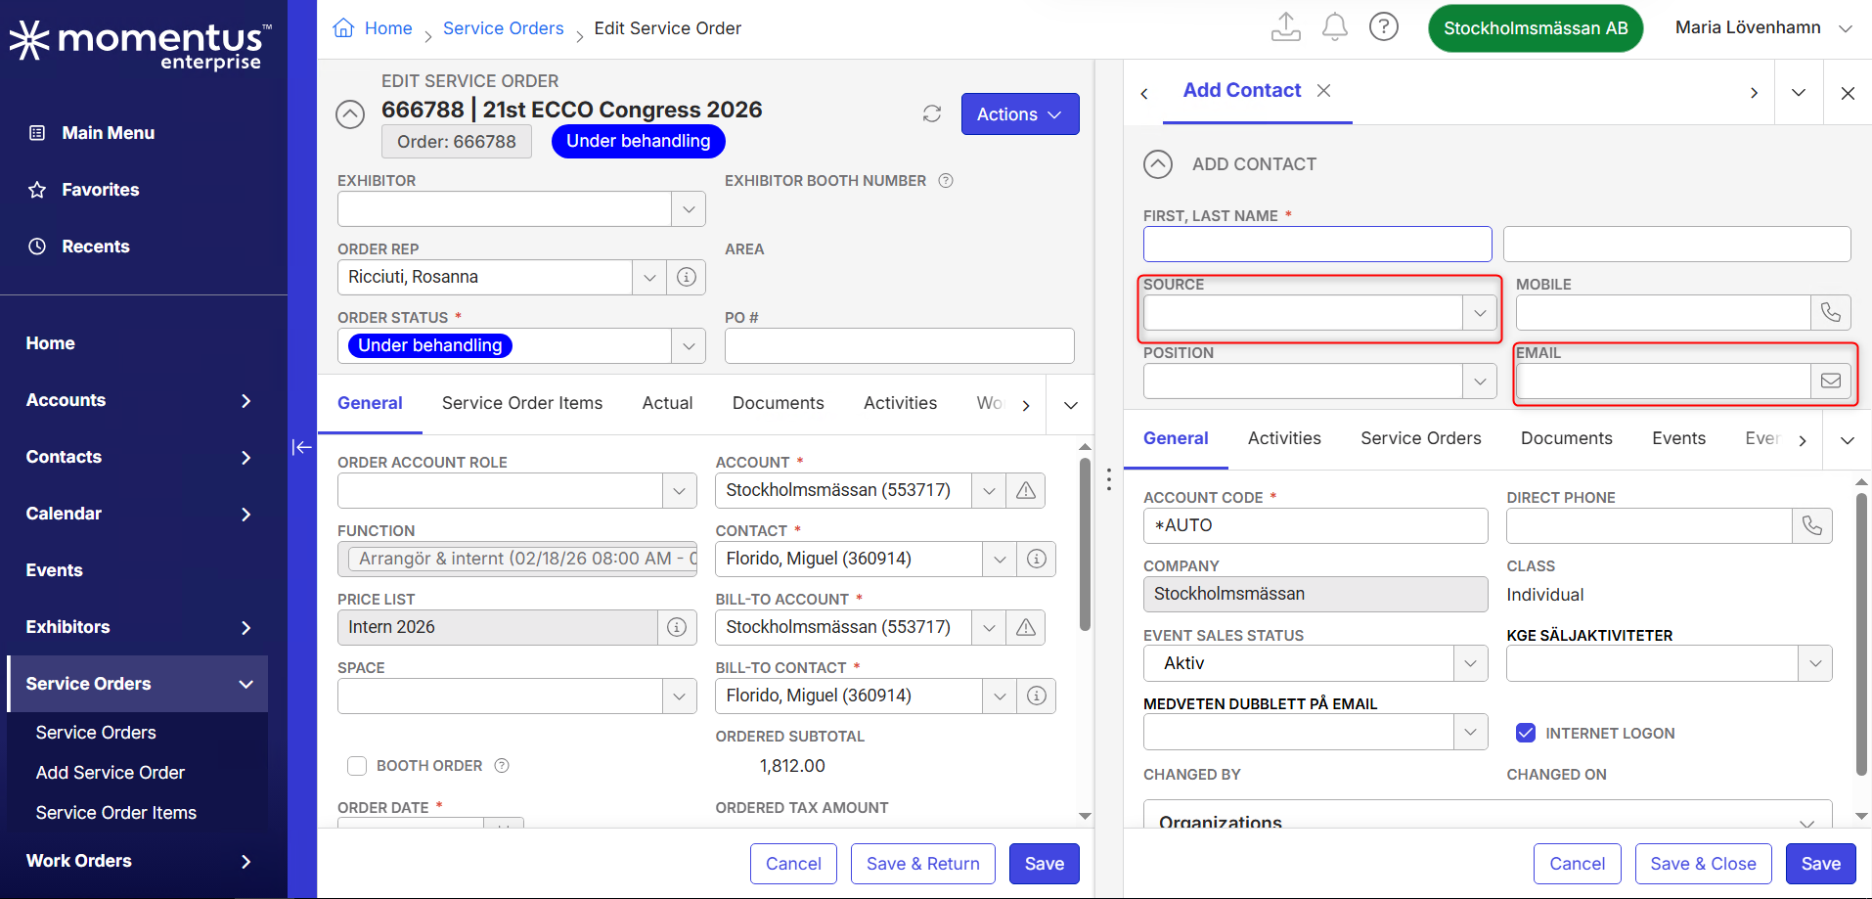
Task: Click the Email input field
Action: pyautogui.click(x=1664, y=381)
